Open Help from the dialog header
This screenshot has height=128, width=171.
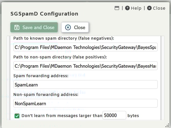point(133,8)
